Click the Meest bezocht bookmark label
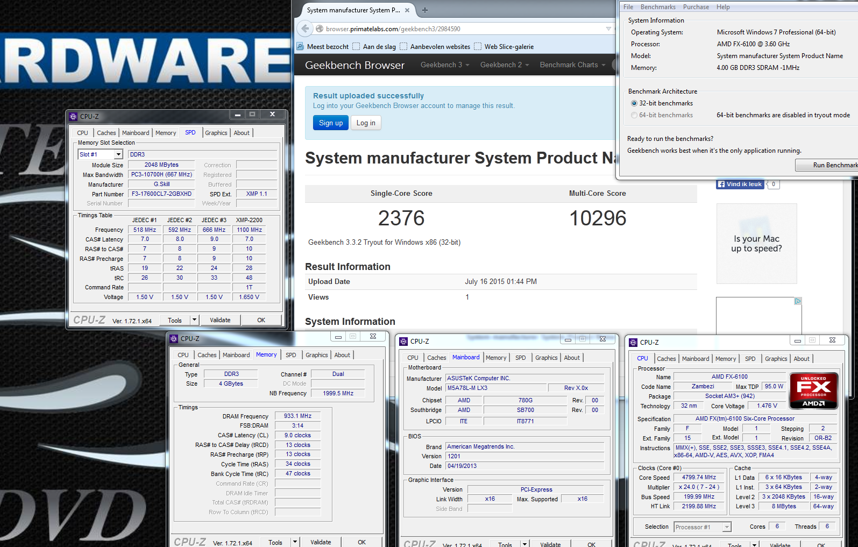This screenshot has width=858, height=547. [328, 47]
